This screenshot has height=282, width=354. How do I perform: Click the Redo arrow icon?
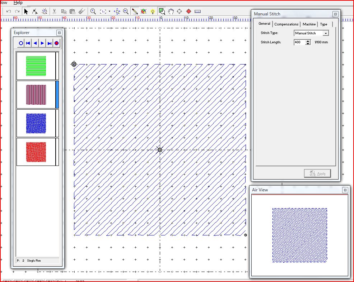[17, 11]
